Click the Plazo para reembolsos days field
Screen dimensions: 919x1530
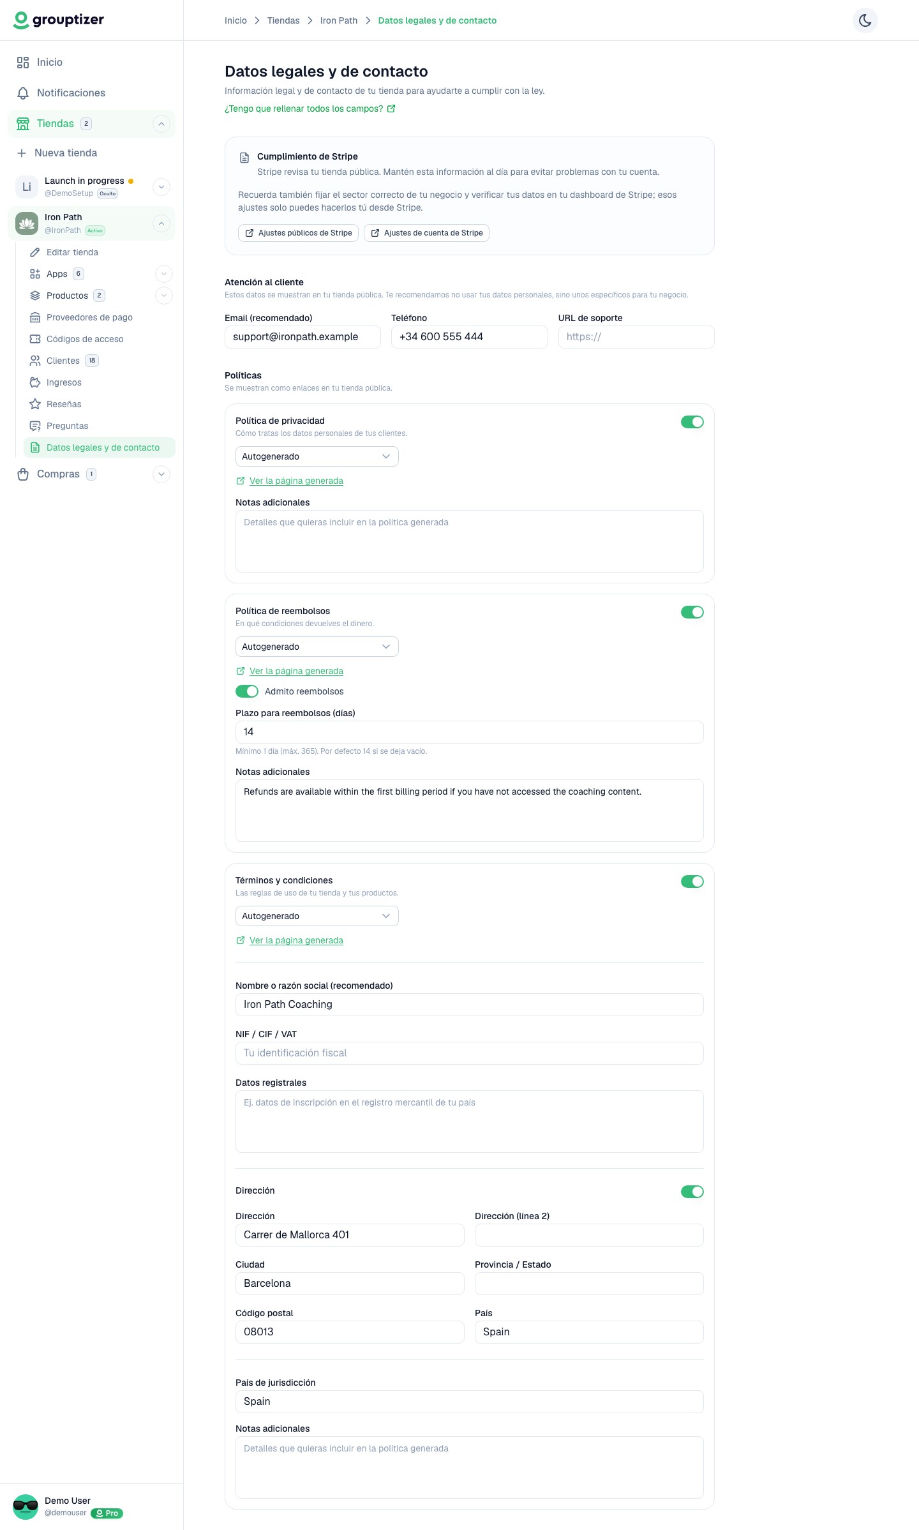click(x=470, y=732)
